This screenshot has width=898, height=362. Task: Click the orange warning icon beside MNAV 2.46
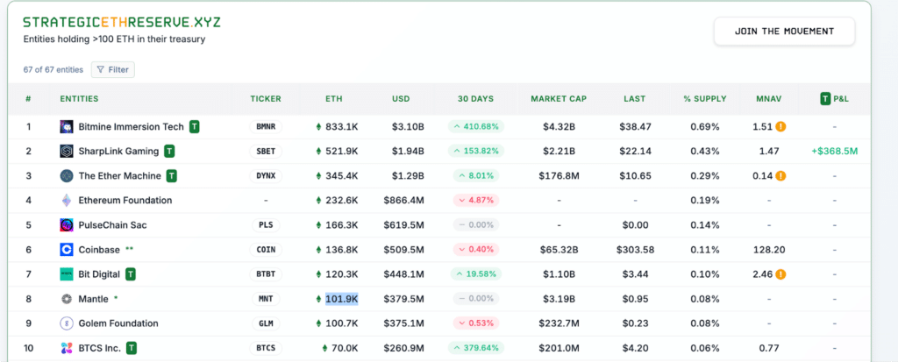click(780, 274)
